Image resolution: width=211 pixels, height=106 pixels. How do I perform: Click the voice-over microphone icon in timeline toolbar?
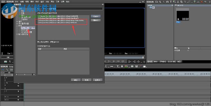[x=122, y=67]
